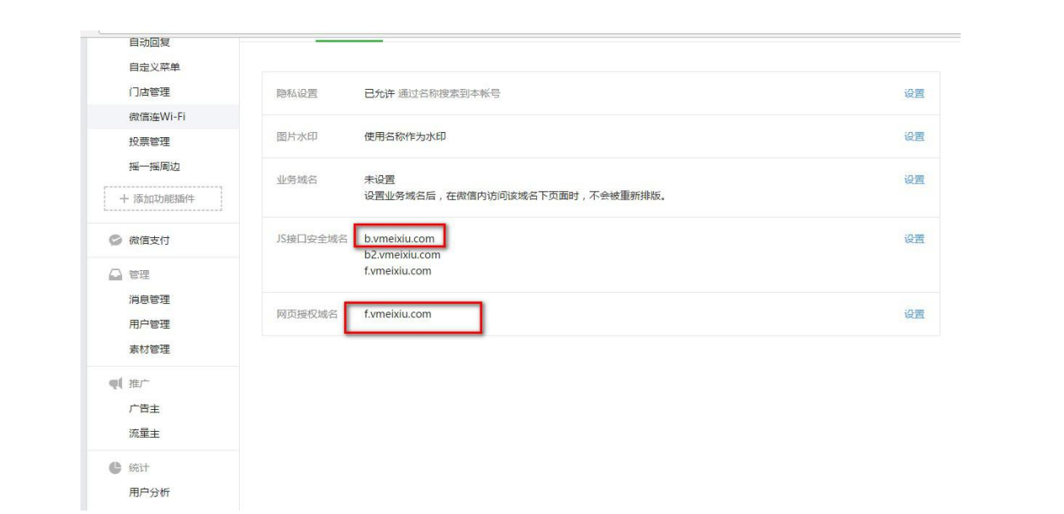Click the 微信支付 checkmark icon
1064x514 pixels.
click(114, 240)
